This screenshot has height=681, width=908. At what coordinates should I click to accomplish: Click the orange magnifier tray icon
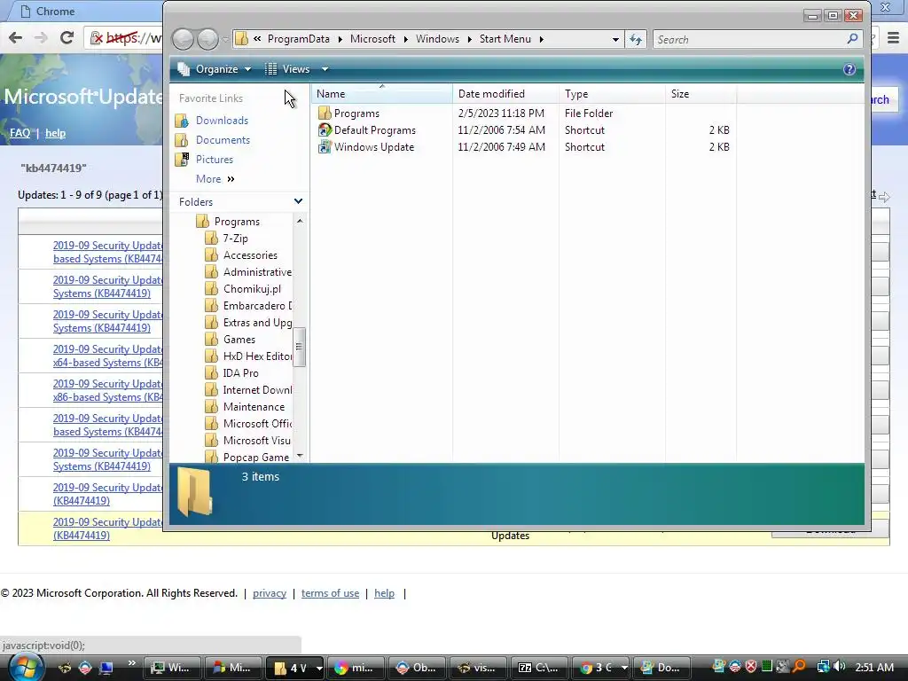coord(799,667)
